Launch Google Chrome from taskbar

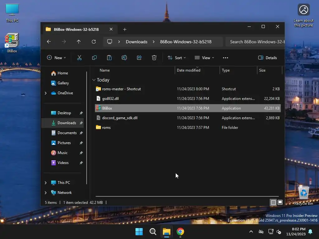pos(180,232)
